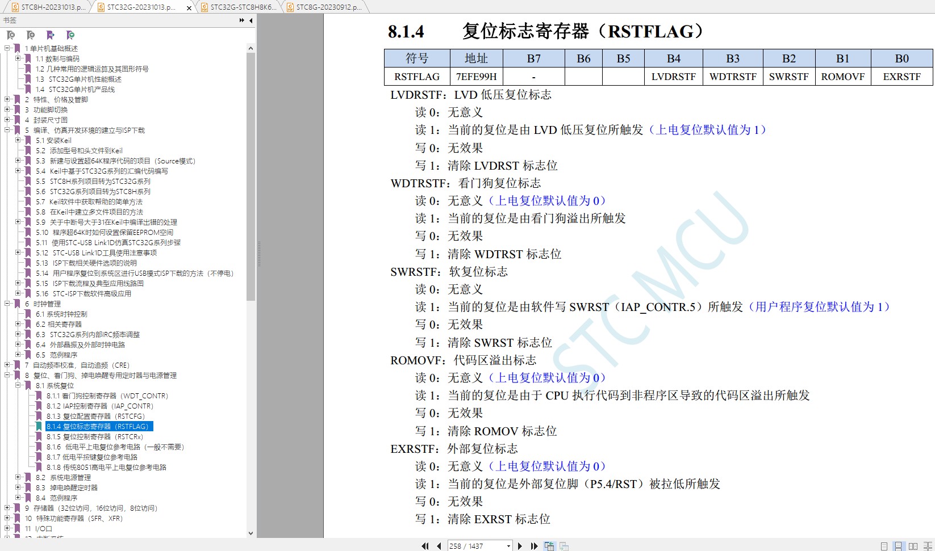Open bookmark 8.1.7 低电平按键复位参考电路
Viewport: 935px width, 551px height.
point(92,457)
